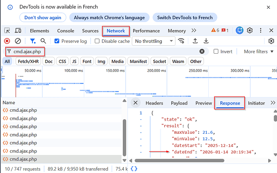Click Switch DevTools to French button
This screenshot has width=277, height=173.
pos(185,18)
